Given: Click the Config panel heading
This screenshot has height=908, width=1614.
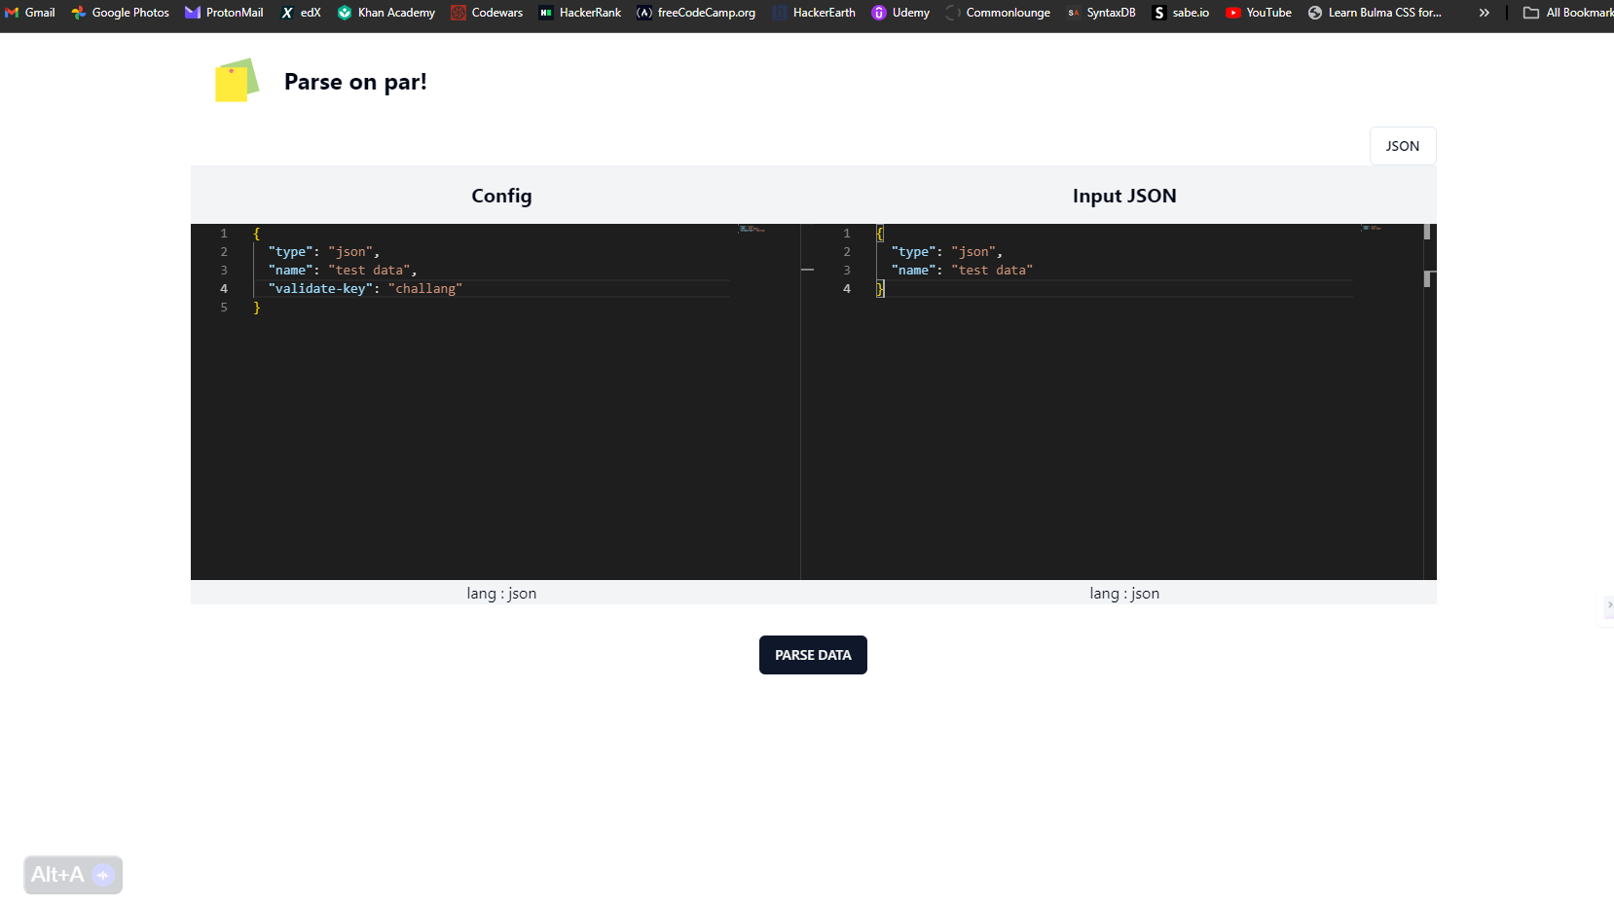Looking at the screenshot, I should 501,196.
